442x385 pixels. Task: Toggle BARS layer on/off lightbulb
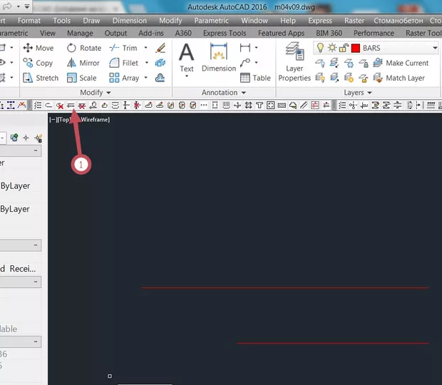(x=320, y=48)
